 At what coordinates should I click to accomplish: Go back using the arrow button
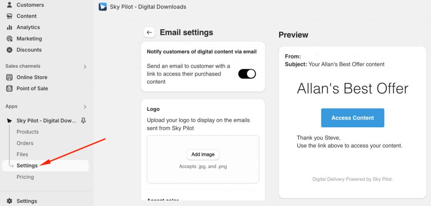click(x=149, y=32)
